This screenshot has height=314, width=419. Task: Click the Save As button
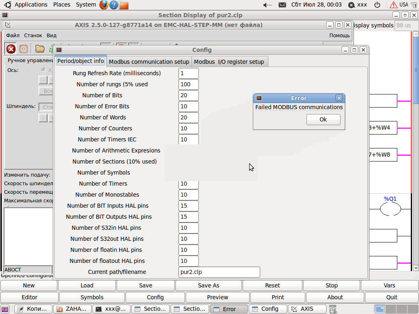(208, 285)
